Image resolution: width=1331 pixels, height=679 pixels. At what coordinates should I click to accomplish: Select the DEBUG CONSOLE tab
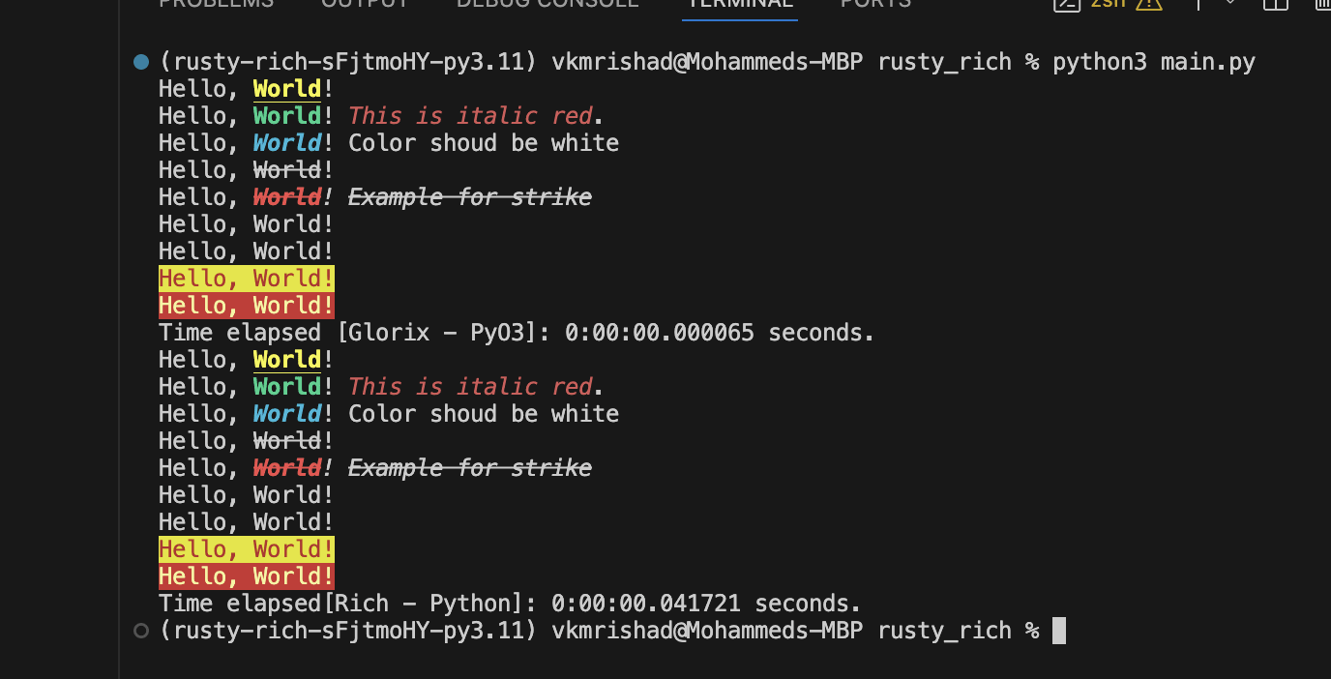point(547,4)
